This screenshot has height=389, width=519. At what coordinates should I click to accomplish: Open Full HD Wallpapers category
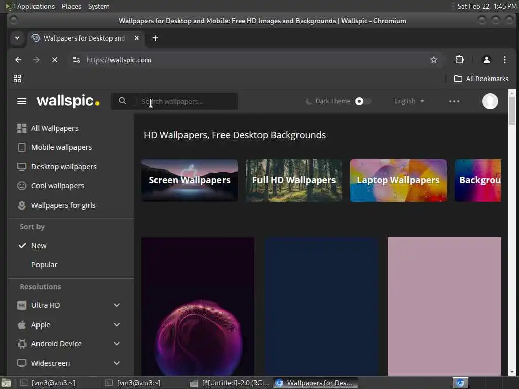(x=294, y=180)
